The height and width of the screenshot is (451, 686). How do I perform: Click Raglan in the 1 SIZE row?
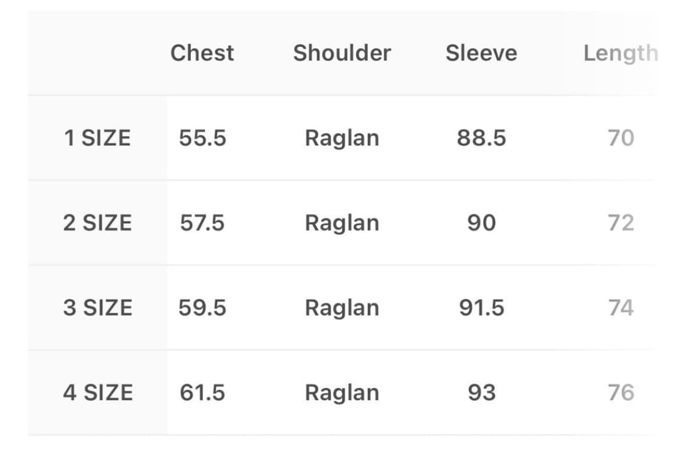pyautogui.click(x=341, y=138)
